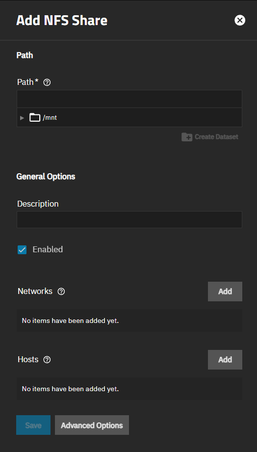Image resolution: width=257 pixels, height=452 pixels.
Task: Uncheck the Enabled checkbox
Action: point(22,250)
